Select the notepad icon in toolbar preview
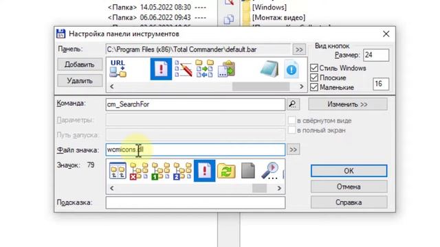Screen dimensions: 440x247 click(x=269, y=69)
